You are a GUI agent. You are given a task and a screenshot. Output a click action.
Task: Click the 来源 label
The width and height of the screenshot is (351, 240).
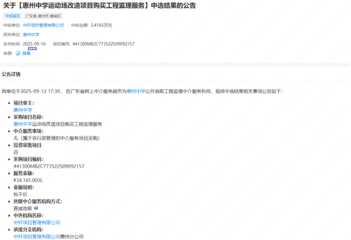pyautogui.click(x=8, y=53)
